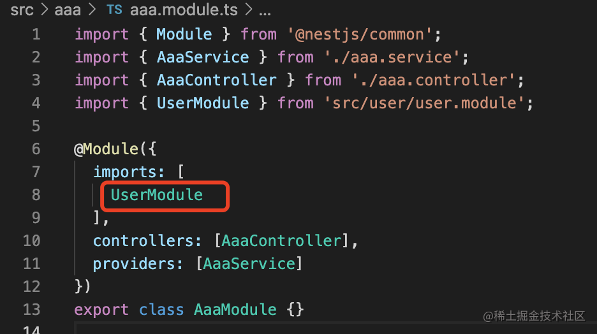The height and width of the screenshot is (334, 597).
Task: Click AaaService inside the providers array
Action: point(249,264)
